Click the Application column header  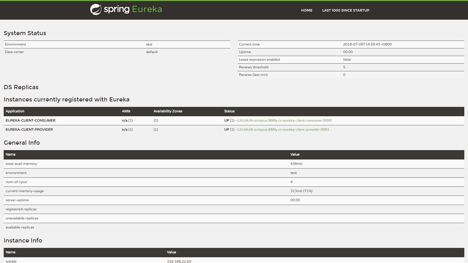click(15, 111)
